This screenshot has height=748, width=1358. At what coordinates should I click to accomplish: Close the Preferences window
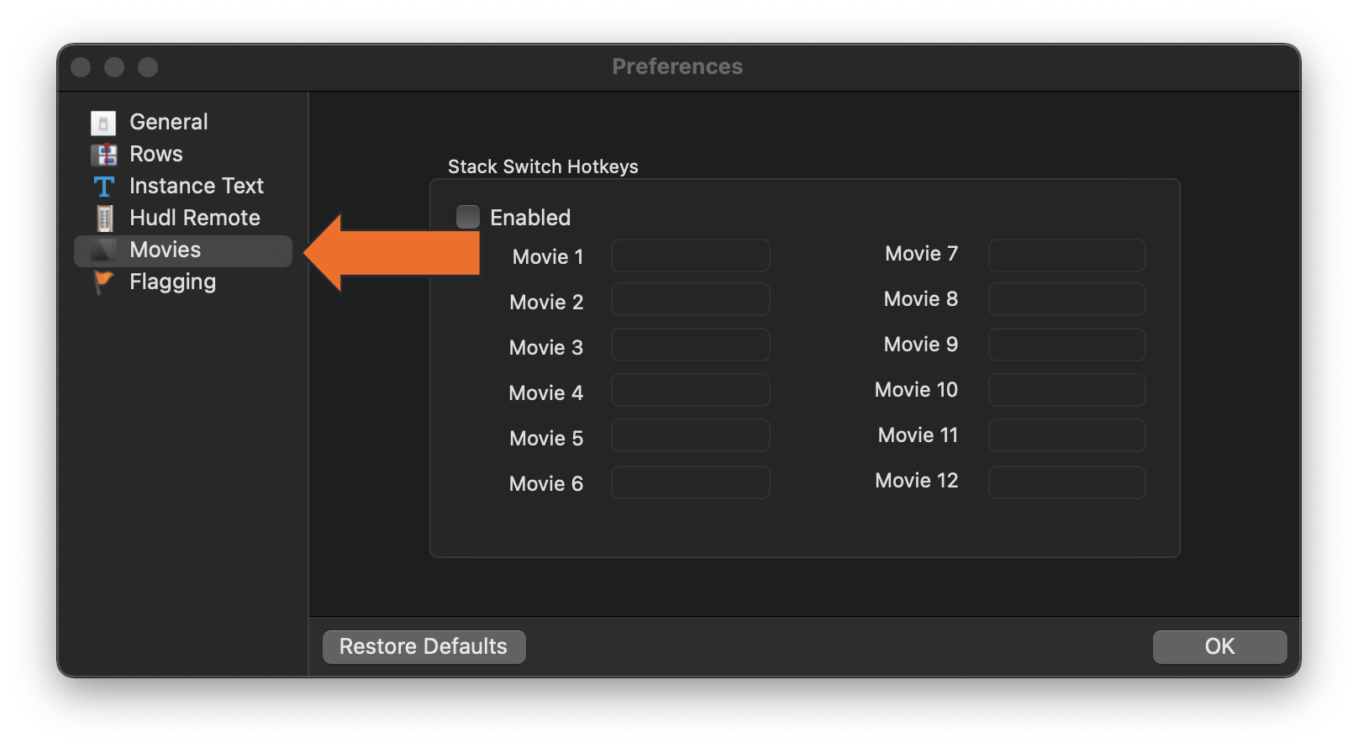click(x=81, y=67)
